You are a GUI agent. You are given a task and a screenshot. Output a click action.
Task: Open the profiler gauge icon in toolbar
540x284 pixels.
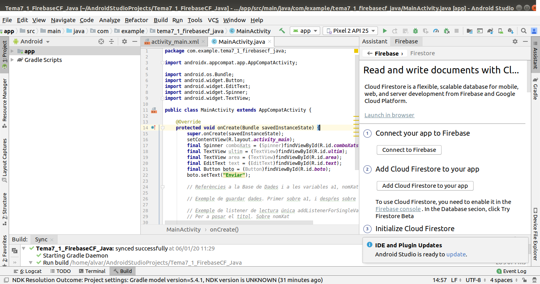(436, 31)
